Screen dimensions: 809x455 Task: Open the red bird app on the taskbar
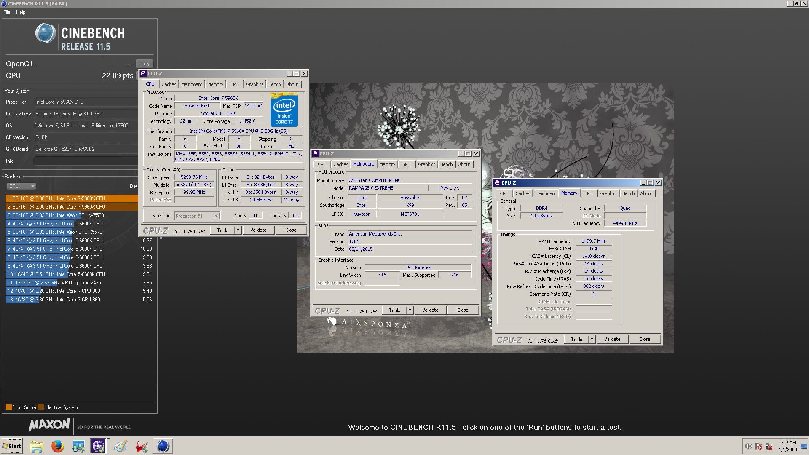[142, 446]
